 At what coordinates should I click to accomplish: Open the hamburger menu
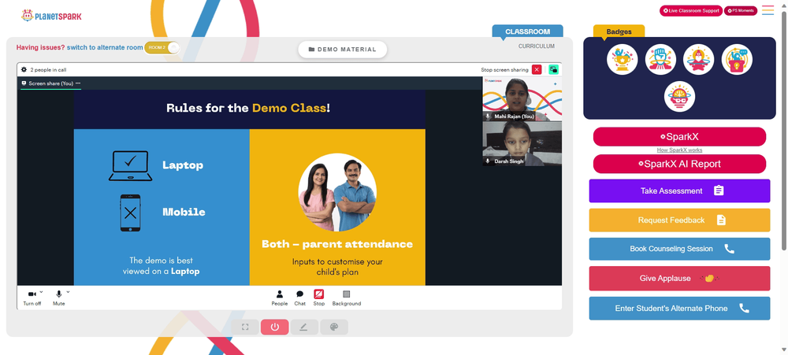pyautogui.click(x=768, y=10)
